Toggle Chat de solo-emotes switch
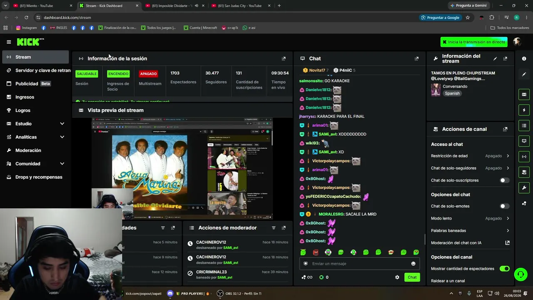Screen dimensions: 533x300 (x=504, y=206)
